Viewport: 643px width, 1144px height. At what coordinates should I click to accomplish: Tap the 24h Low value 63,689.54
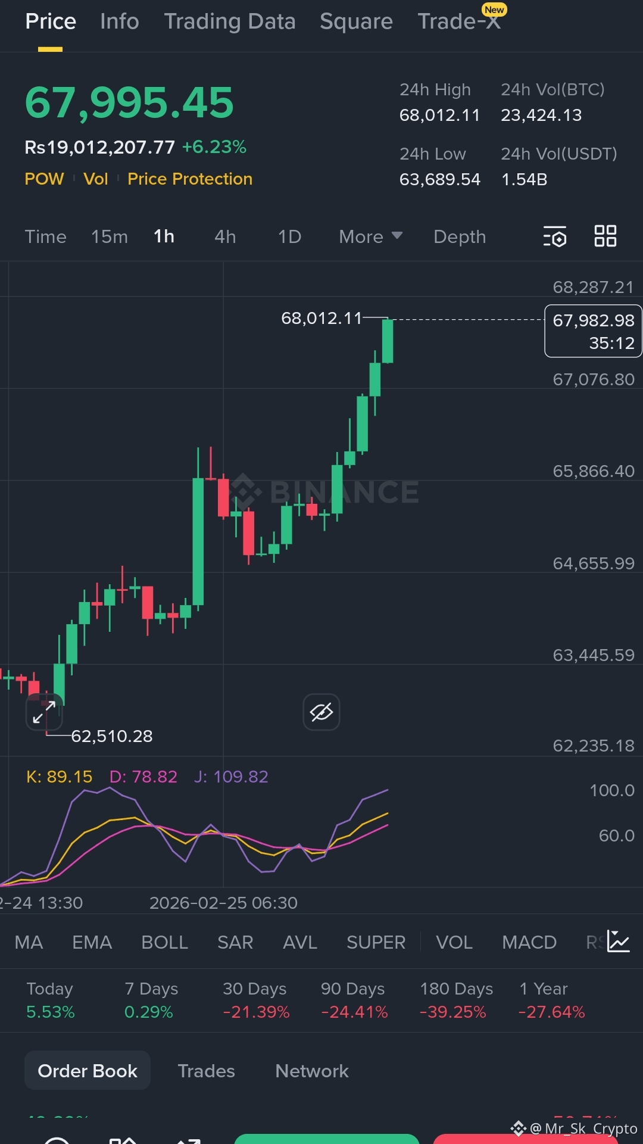click(440, 179)
